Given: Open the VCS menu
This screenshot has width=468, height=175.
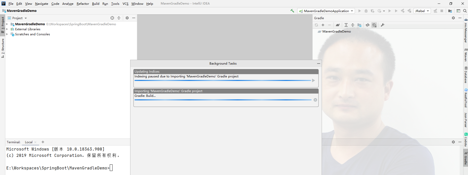Looking at the screenshot, I should [125, 4].
